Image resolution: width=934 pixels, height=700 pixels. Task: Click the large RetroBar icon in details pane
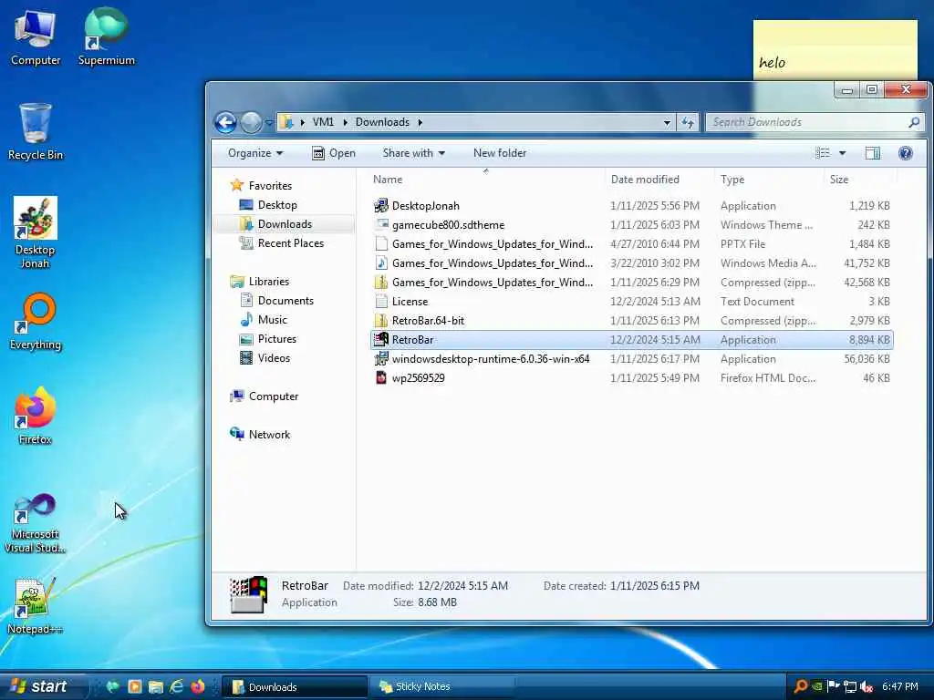[x=248, y=594]
